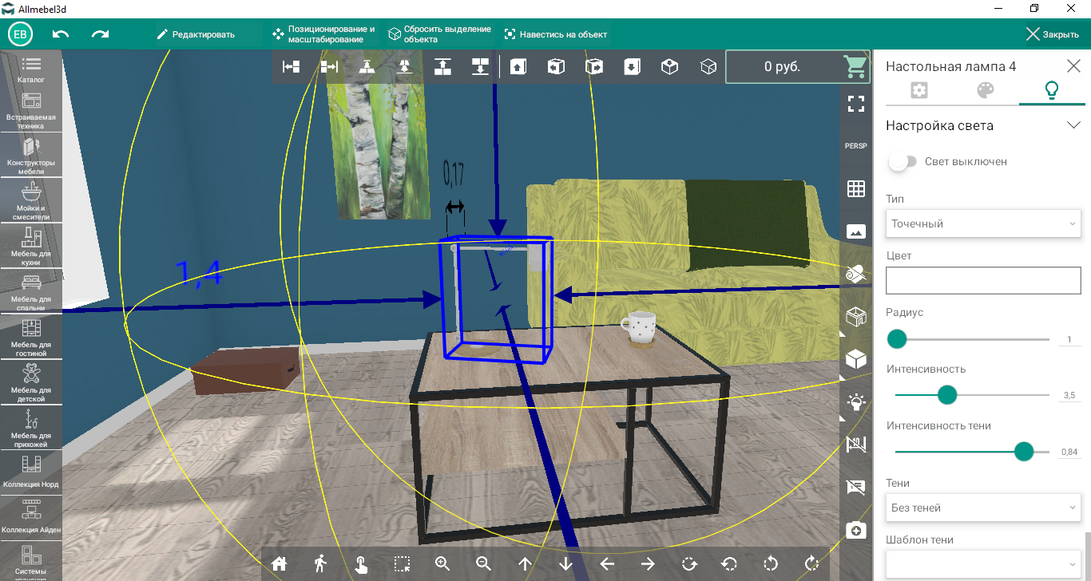Move camera left with the left arrow

tap(607, 563)
